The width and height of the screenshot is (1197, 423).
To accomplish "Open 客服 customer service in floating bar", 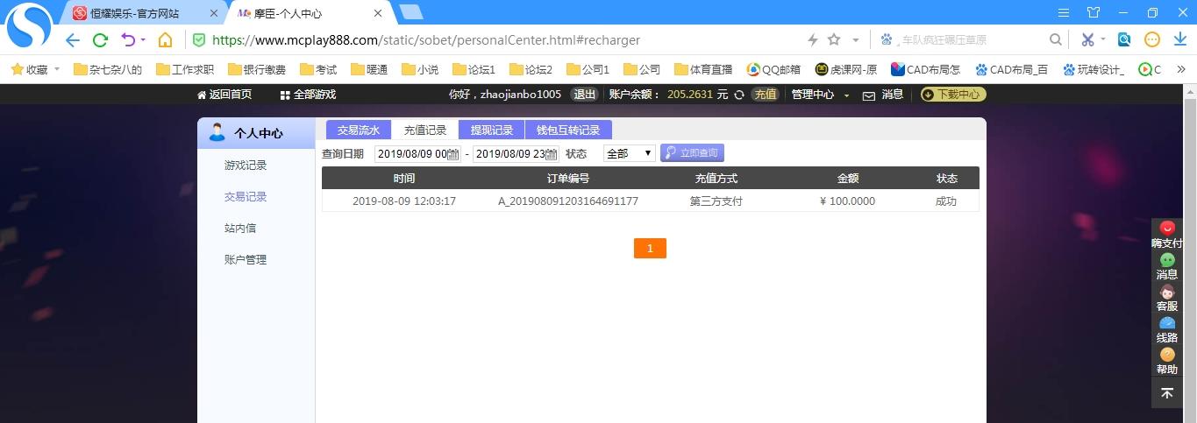I will pos(1166,299).
